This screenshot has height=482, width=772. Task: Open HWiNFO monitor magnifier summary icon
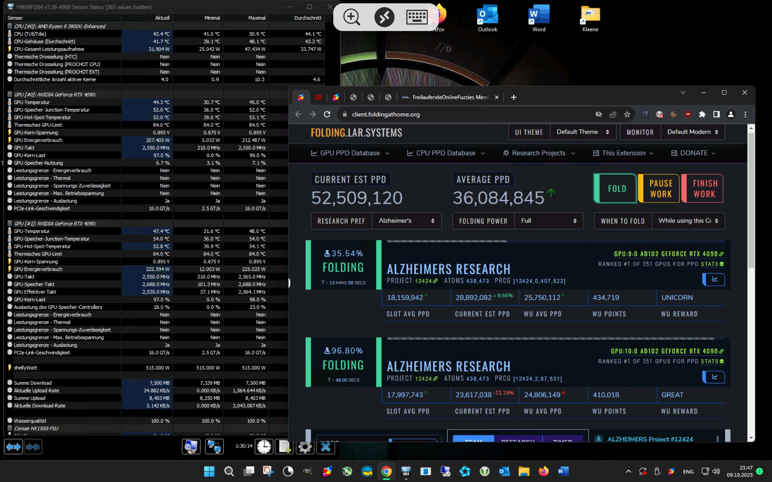[x=191, y=447]
